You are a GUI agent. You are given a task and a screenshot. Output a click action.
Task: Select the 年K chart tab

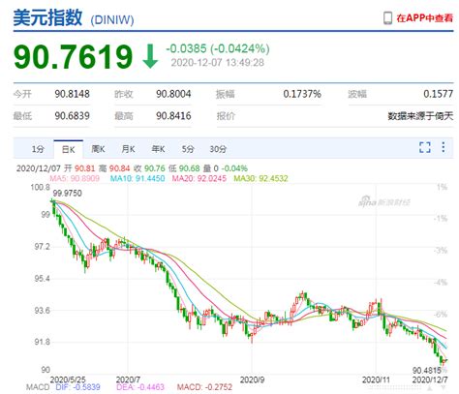pyautogui.click(x=158, y=149)
